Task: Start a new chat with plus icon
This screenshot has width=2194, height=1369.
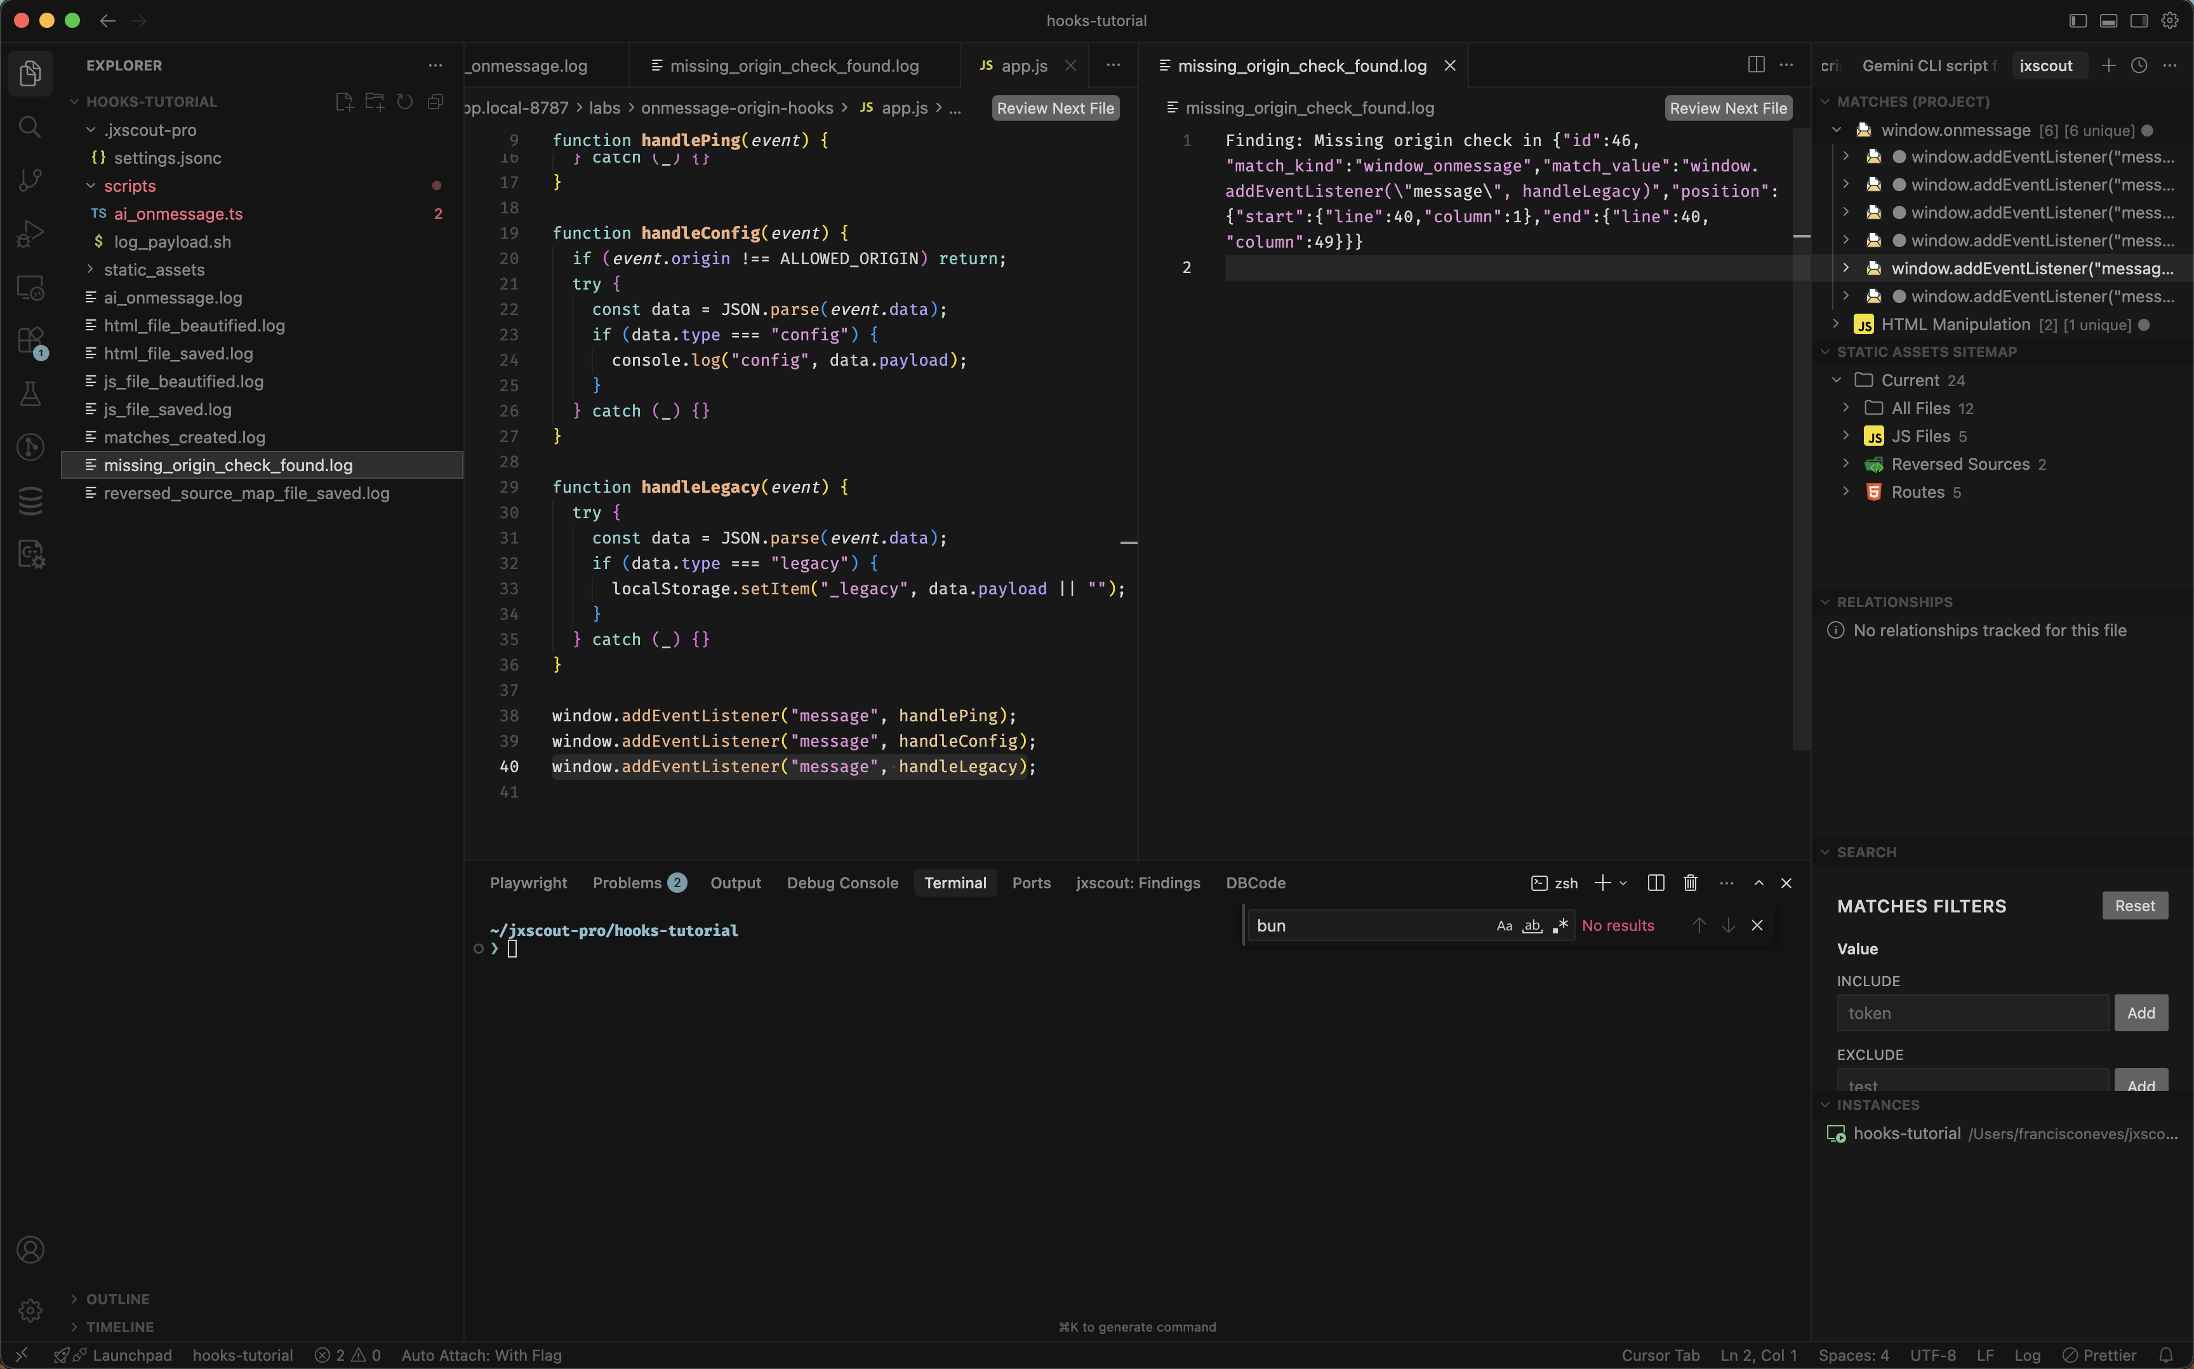Action: 2109,65
